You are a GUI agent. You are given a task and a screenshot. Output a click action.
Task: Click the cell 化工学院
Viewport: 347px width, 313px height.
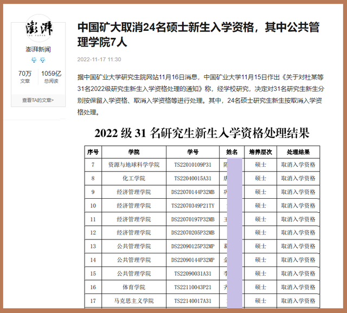[x=134, y=178]
